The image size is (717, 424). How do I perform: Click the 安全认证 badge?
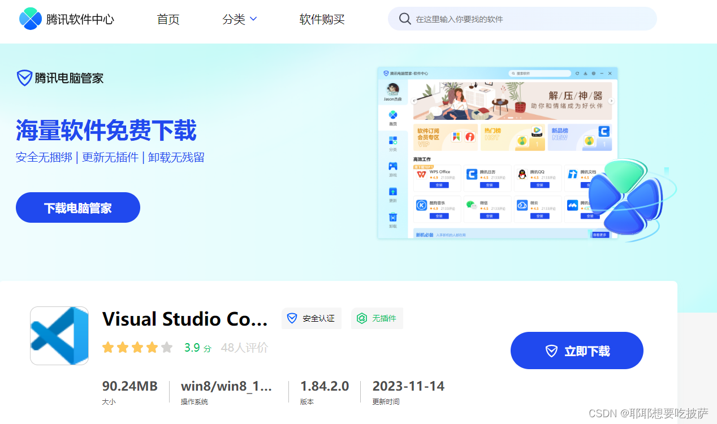point(312,318)
